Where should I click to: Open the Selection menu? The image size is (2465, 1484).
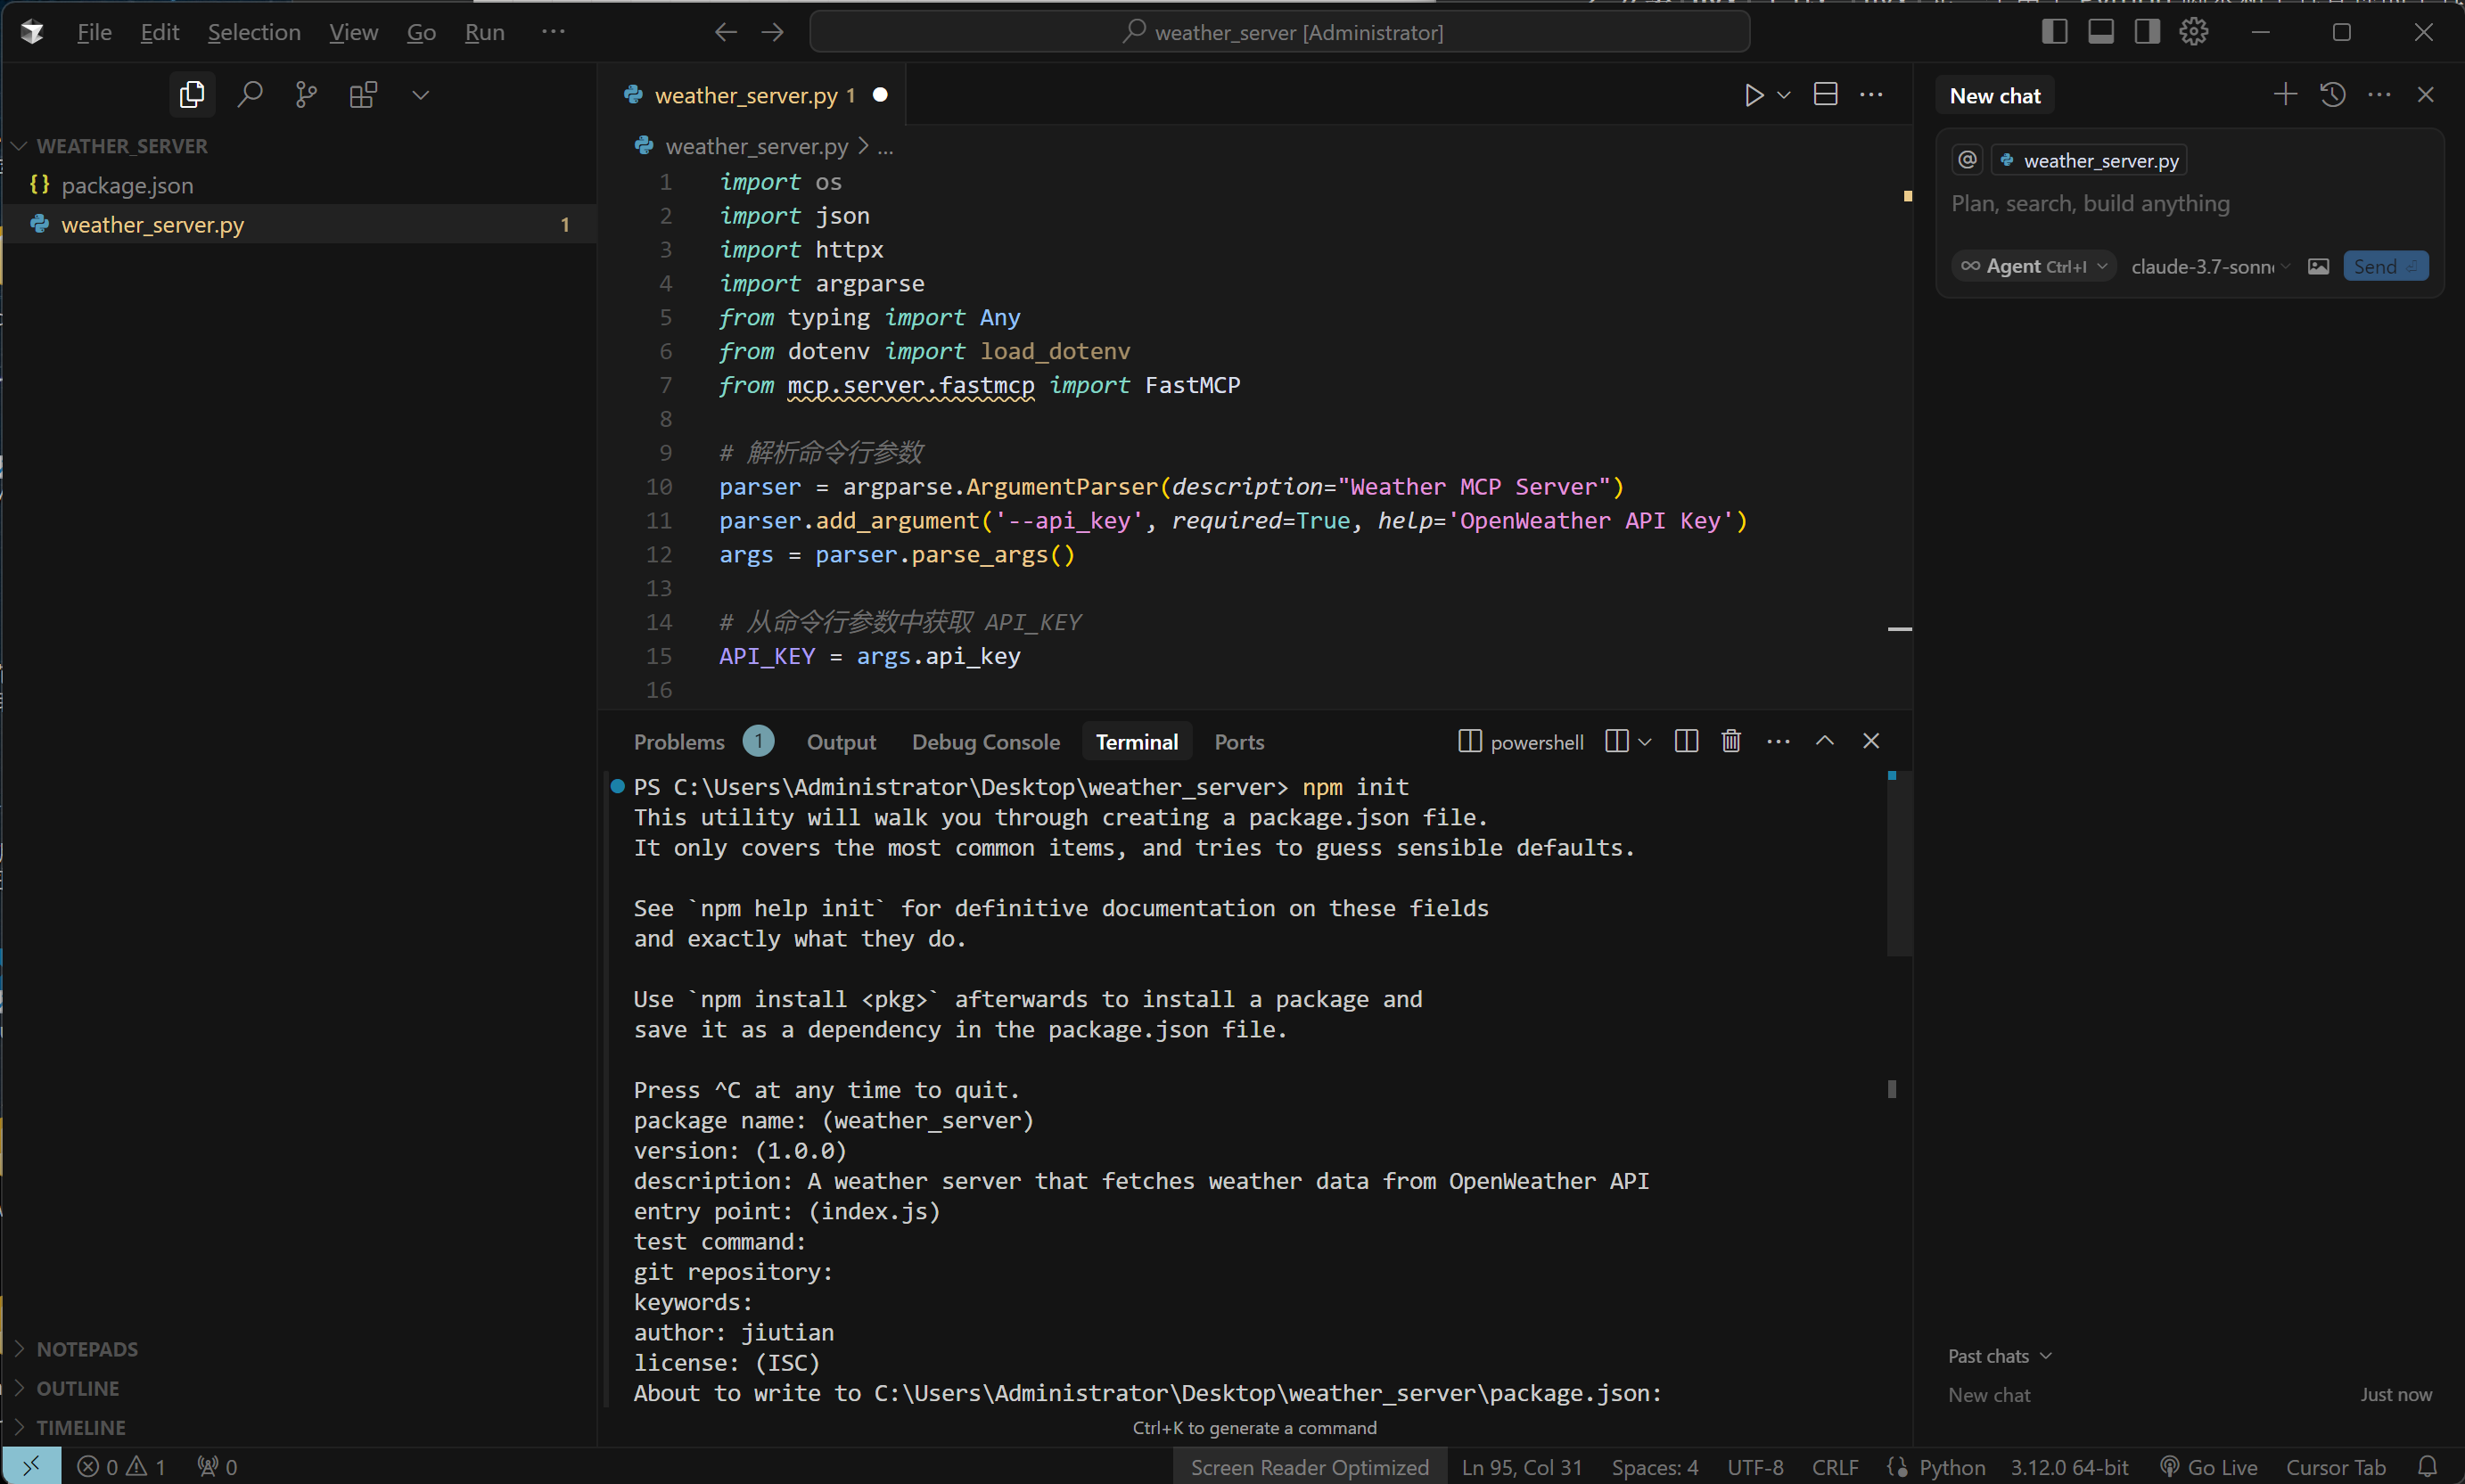pyautogui.click(x=254, y=32)
